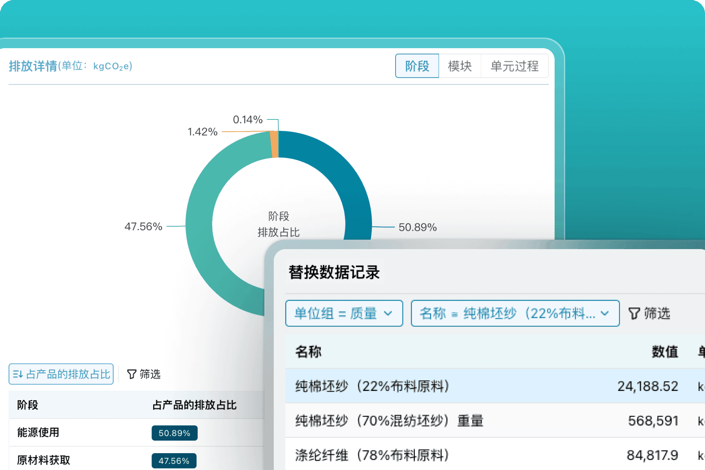Expand the 名称 column header sorting options
The image size is (705, 470).
tap(308, 352)
